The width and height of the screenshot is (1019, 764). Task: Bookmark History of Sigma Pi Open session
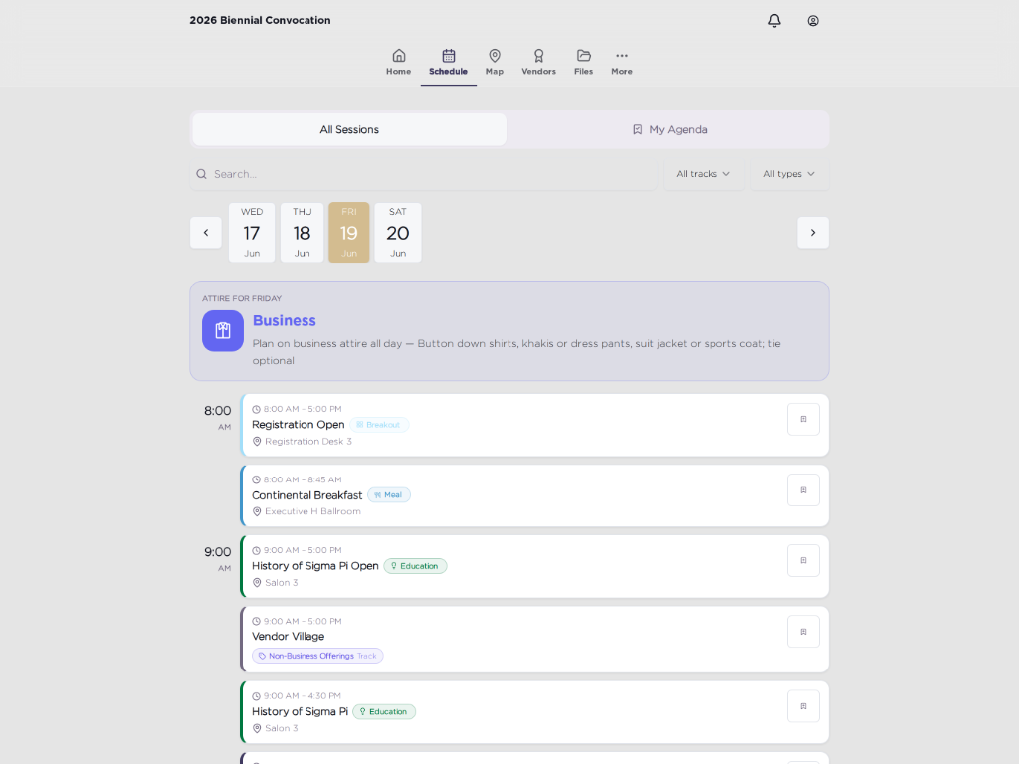803,560
